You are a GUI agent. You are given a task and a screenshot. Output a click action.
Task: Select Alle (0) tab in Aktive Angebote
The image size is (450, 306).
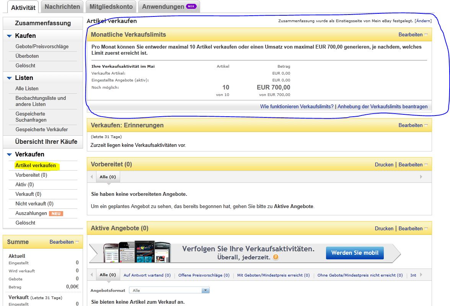coord(108,275)
